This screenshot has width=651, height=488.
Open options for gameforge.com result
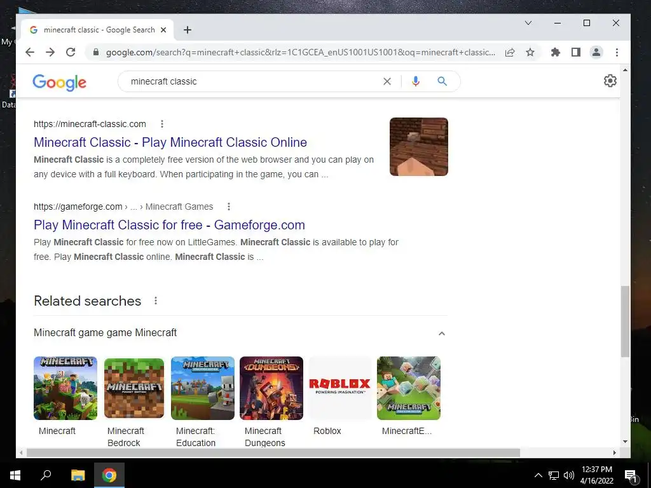228,207
